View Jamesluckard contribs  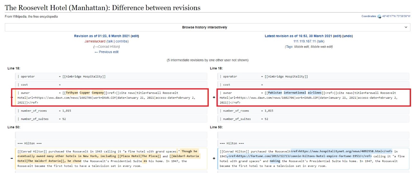point(121,41)
